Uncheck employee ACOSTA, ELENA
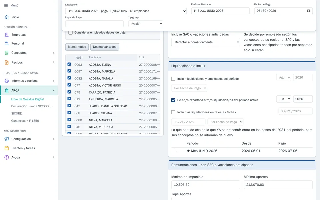Image resolution: width=320 pixels, height=200 pixels. [x=69, y=64]
